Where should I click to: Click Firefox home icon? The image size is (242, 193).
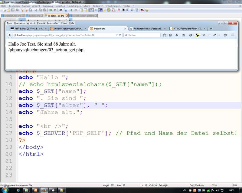[183, 35]
